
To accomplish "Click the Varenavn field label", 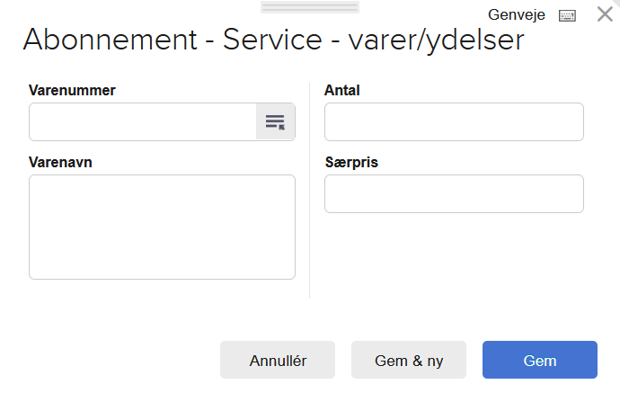I will (60, 162).
